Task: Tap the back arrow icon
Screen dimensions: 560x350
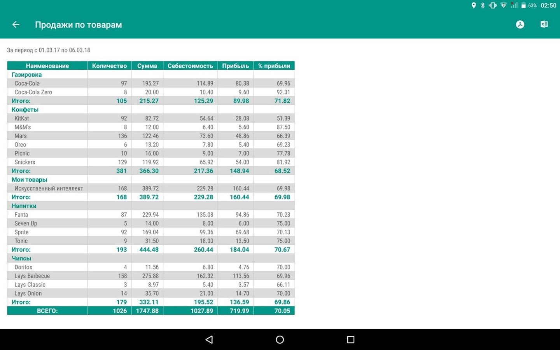Action: [16, 24]
